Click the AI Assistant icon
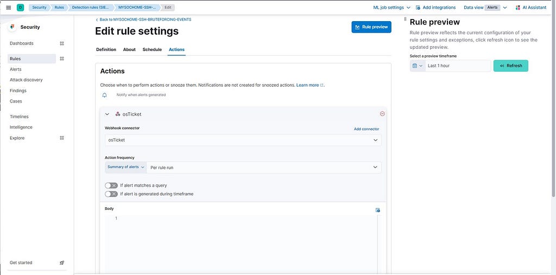 517,8
